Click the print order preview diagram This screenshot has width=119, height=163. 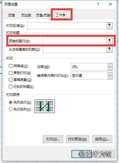pyautogui.click(x=45, y=106)
